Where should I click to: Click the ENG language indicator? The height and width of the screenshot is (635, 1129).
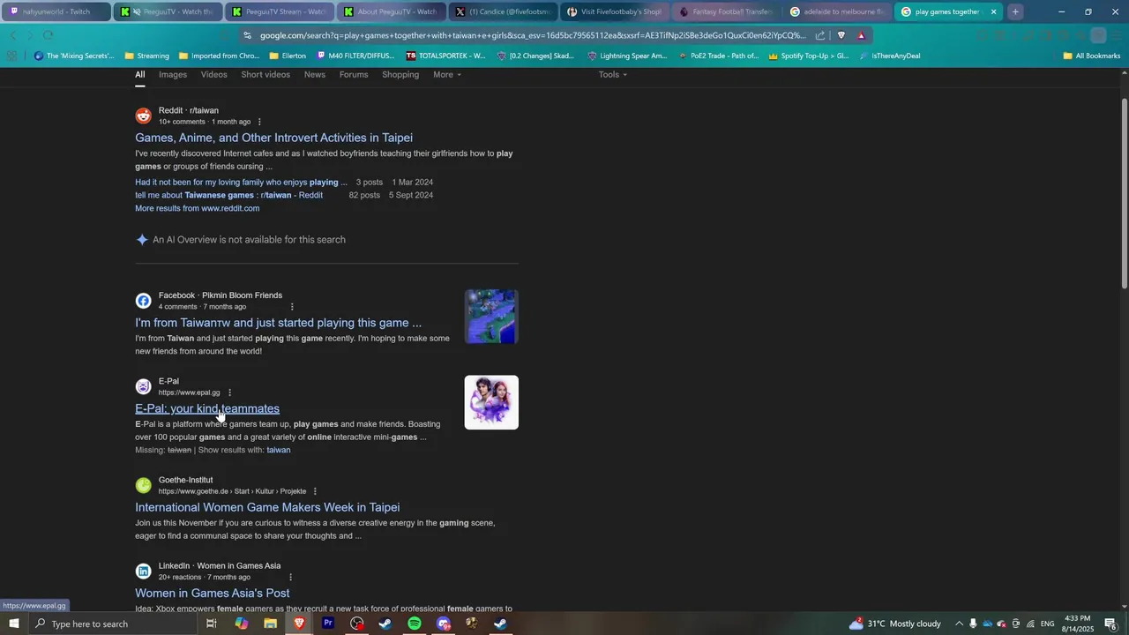pyautogui.click(x=1047, y=624)
